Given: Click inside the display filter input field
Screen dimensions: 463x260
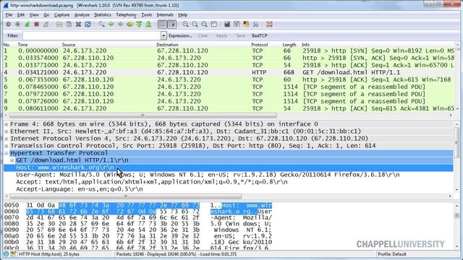Looking at the screenshot, I should tap(92, 35).
